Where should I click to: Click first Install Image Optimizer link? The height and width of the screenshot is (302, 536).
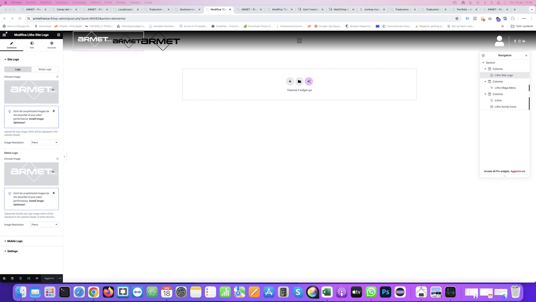coord(28,120)
